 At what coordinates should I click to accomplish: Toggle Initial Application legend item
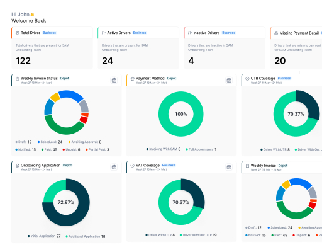(44, 236)
